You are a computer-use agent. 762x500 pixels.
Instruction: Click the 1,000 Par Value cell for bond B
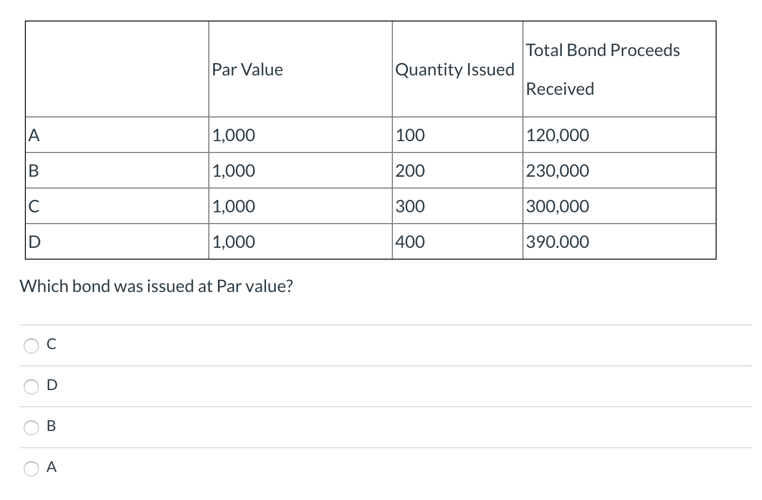click(234, 171)
